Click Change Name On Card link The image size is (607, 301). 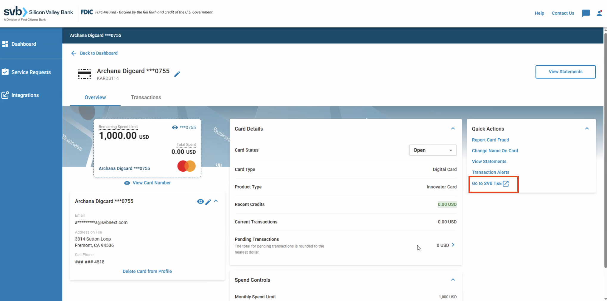495,151
